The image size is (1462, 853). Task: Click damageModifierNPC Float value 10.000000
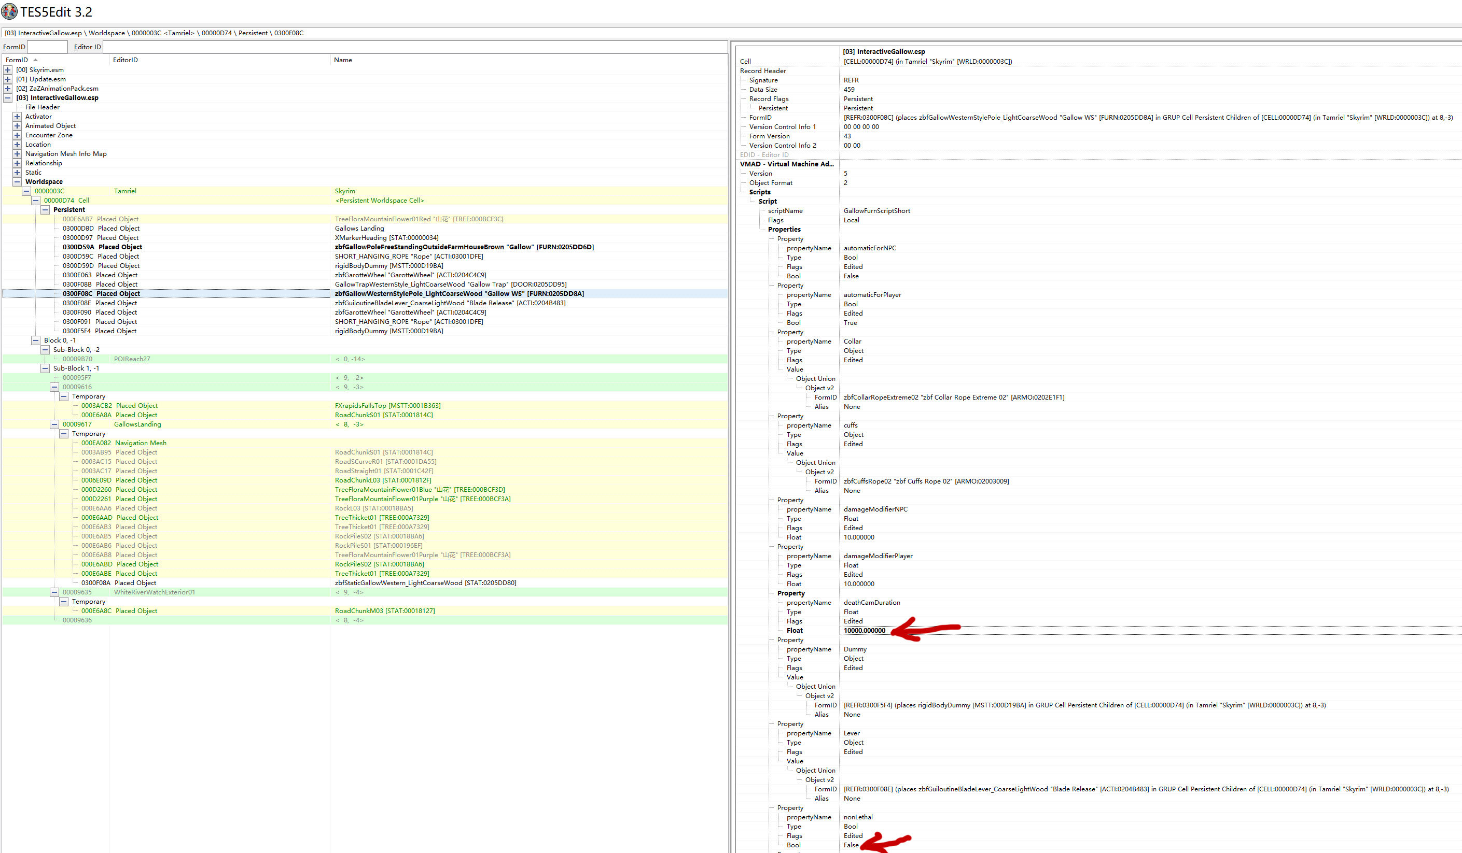(x=859, y=537)
